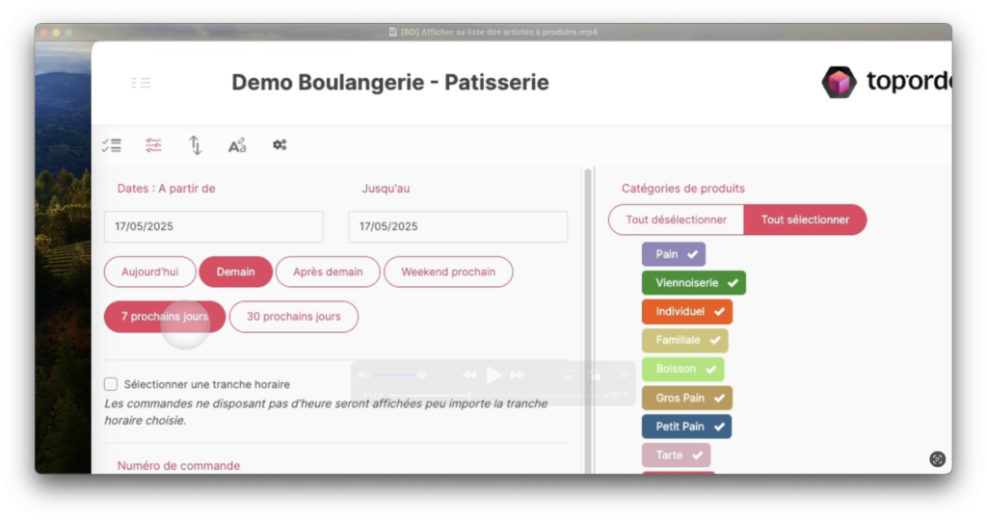
Task: Click 'Tout désélectionner' button
Action: point(676,220)
